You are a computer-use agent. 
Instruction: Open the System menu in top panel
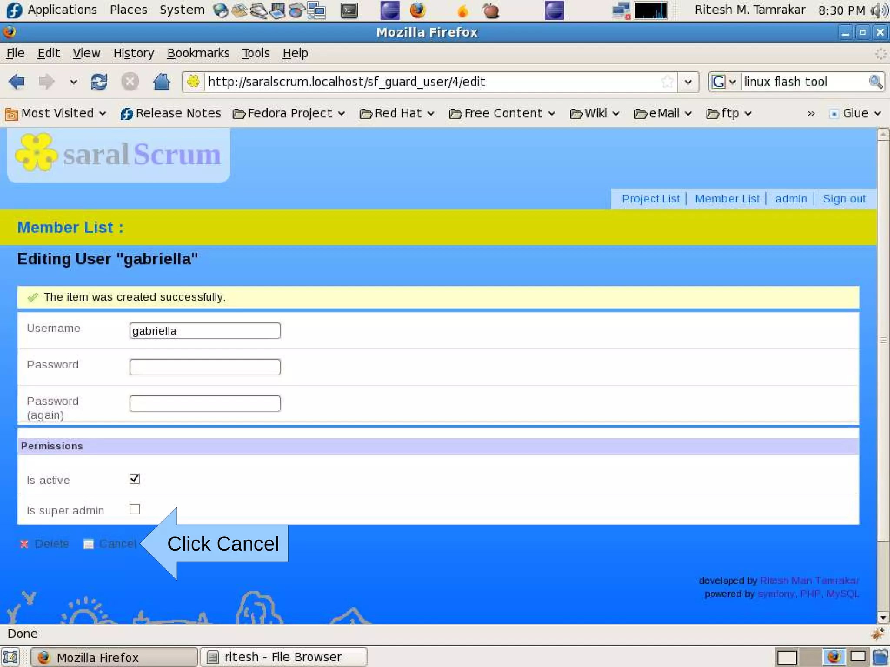(x=182, y=10)
